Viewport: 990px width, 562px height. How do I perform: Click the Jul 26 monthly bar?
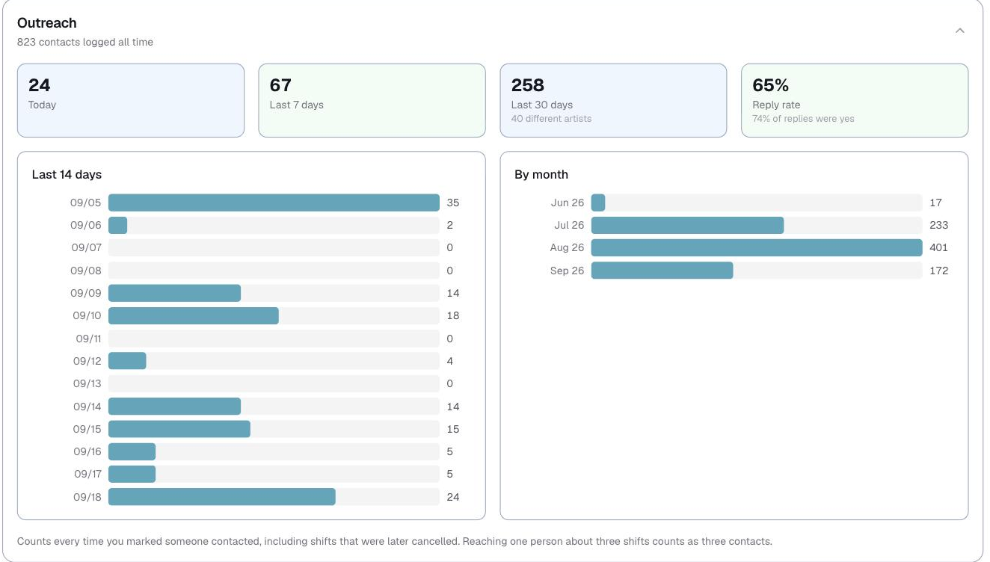(x=687, y=225)
